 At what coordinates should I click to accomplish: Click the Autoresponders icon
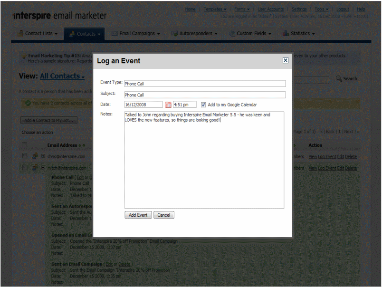(x=174, y=34)
